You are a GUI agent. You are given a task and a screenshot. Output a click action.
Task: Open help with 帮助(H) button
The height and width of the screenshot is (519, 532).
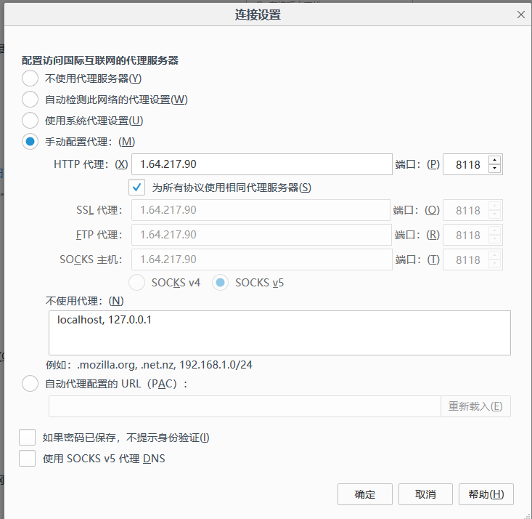coord(486,494)
